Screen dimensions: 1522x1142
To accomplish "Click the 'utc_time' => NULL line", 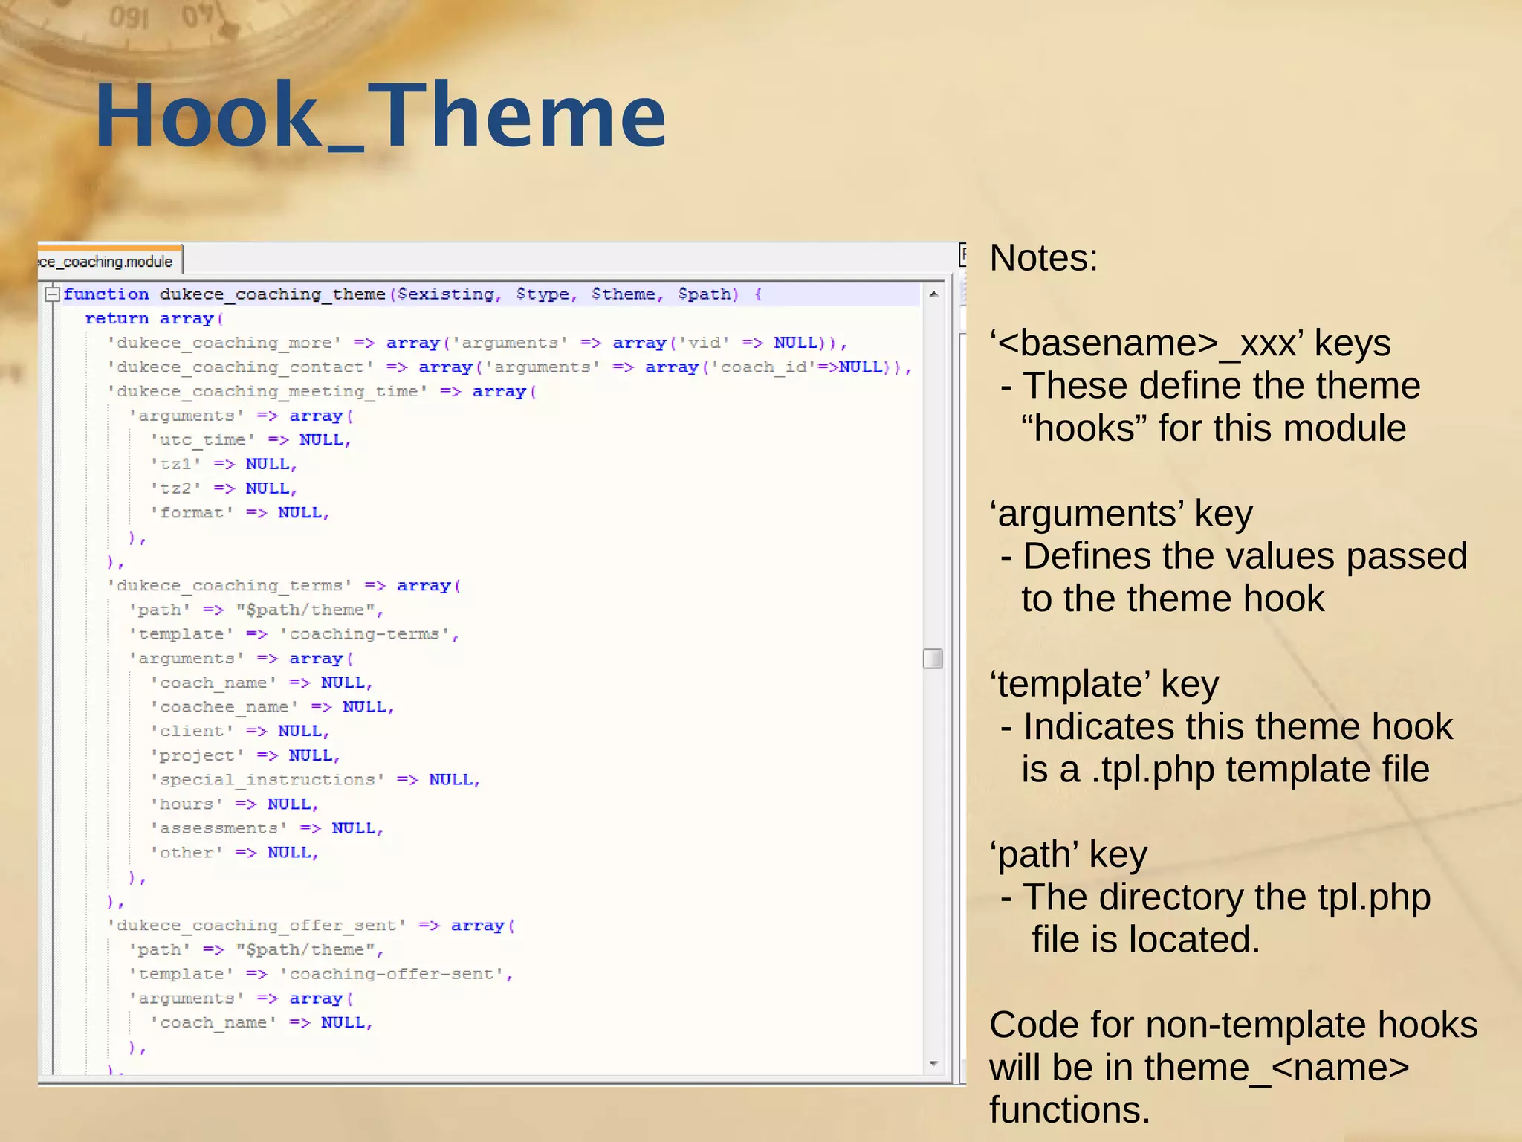I will pyautogui.click(x=251, y=440).
